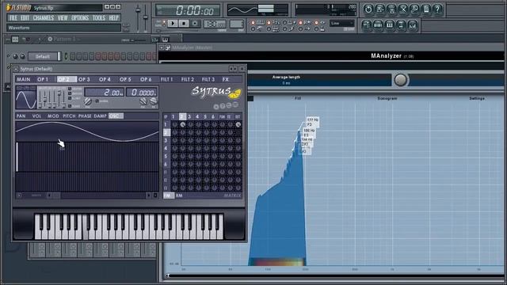This screenshot has width=507, height=285.
Task: Click the Sytrus oscillator sine waveform preview
Action: click(x=25, y=98)
